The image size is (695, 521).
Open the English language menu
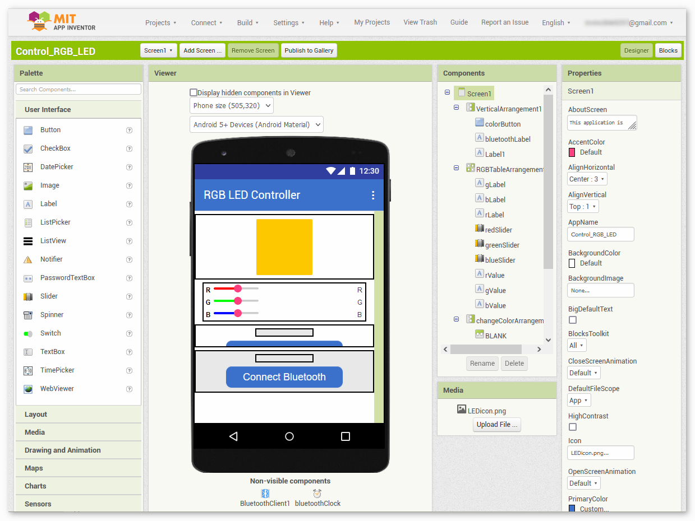coord(556,23)
